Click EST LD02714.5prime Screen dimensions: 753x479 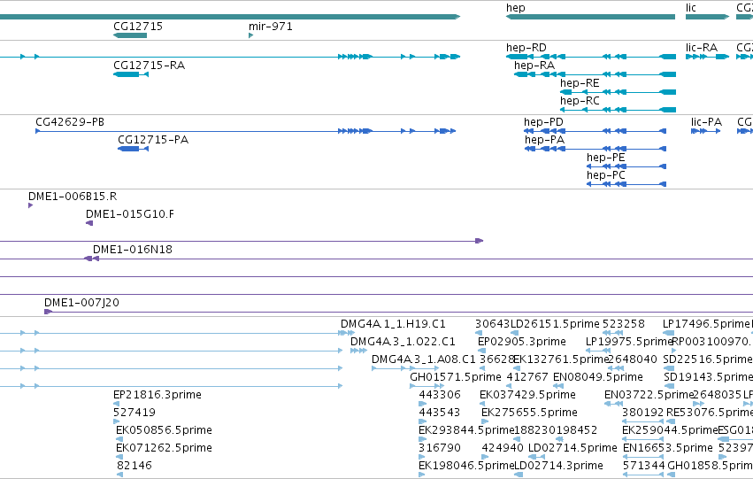click(572, 448)
